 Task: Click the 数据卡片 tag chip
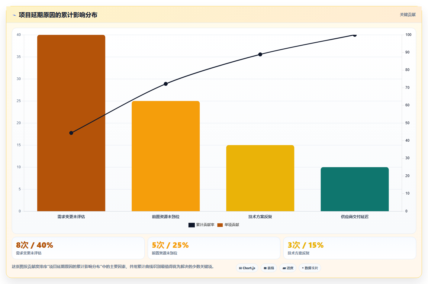(310, 268)
